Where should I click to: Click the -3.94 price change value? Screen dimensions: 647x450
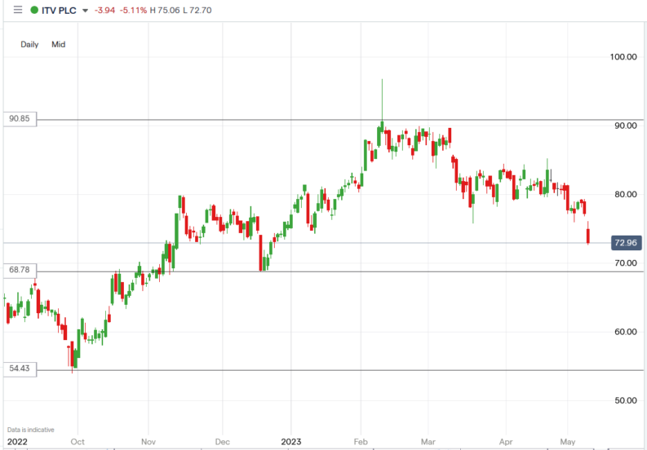[105, 11]
